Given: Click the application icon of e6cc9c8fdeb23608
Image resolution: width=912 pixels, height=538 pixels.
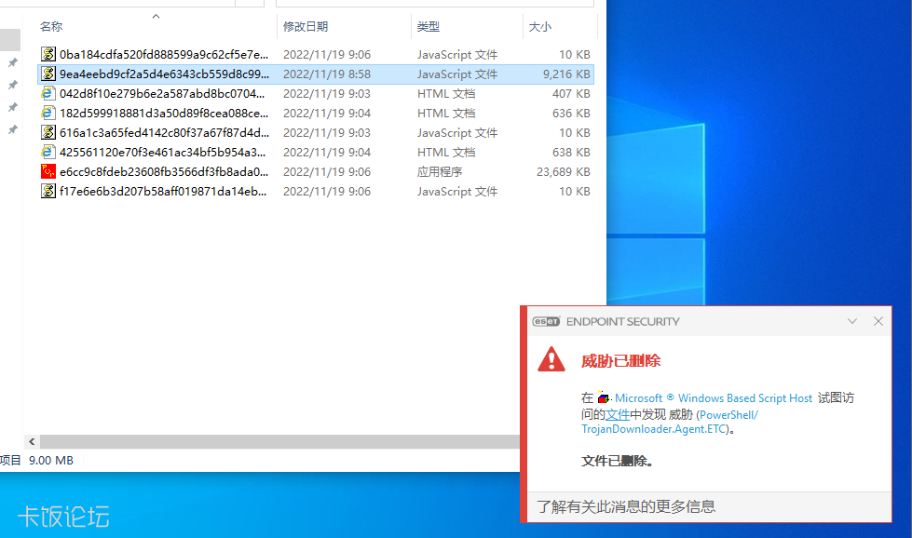Looking at the screenshot, I should click(x=48, y=172).
